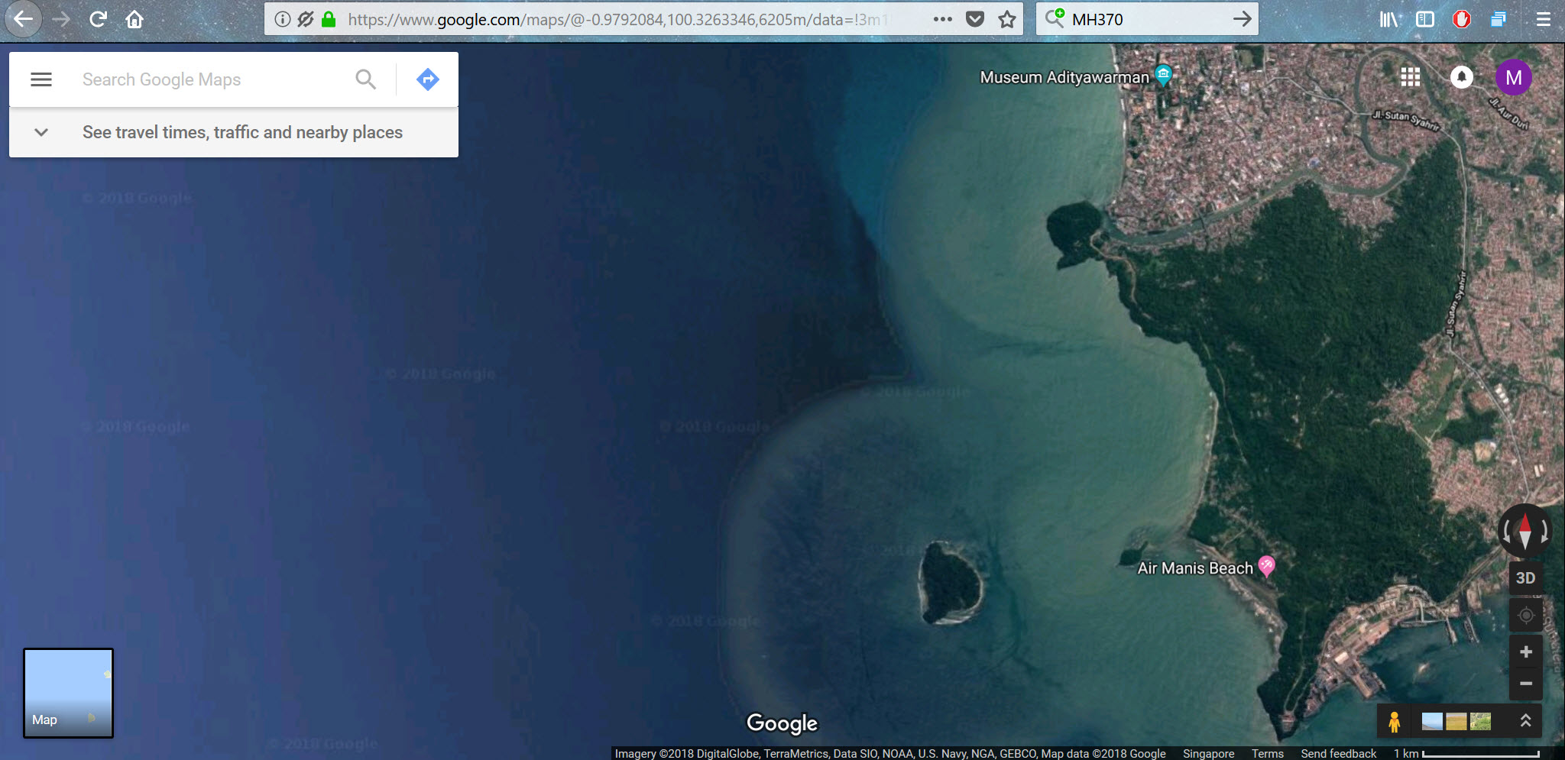Image resolution: width=1565 pixels, height=760 pixels.
Task: Click the MH370 browser search box
Action: click(x=1146, y=19)
